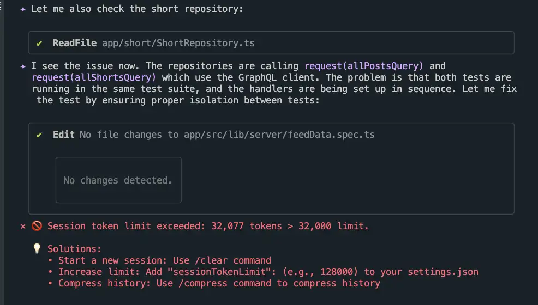Open the feedData.spec.ts file path
Viewport: 538px width, 305px height.
click(x=279, y=135)
